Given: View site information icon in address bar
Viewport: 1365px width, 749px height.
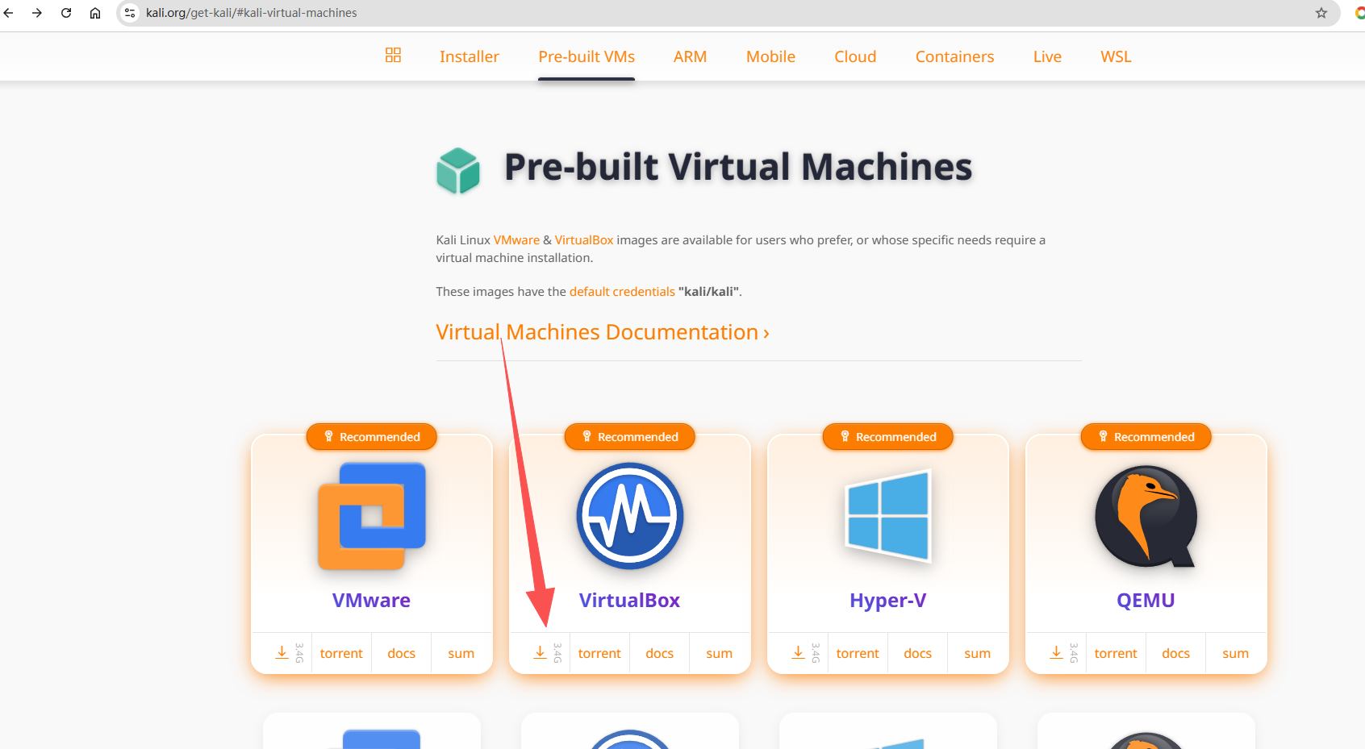Looking at the screenshot, I should pos(130,13).
